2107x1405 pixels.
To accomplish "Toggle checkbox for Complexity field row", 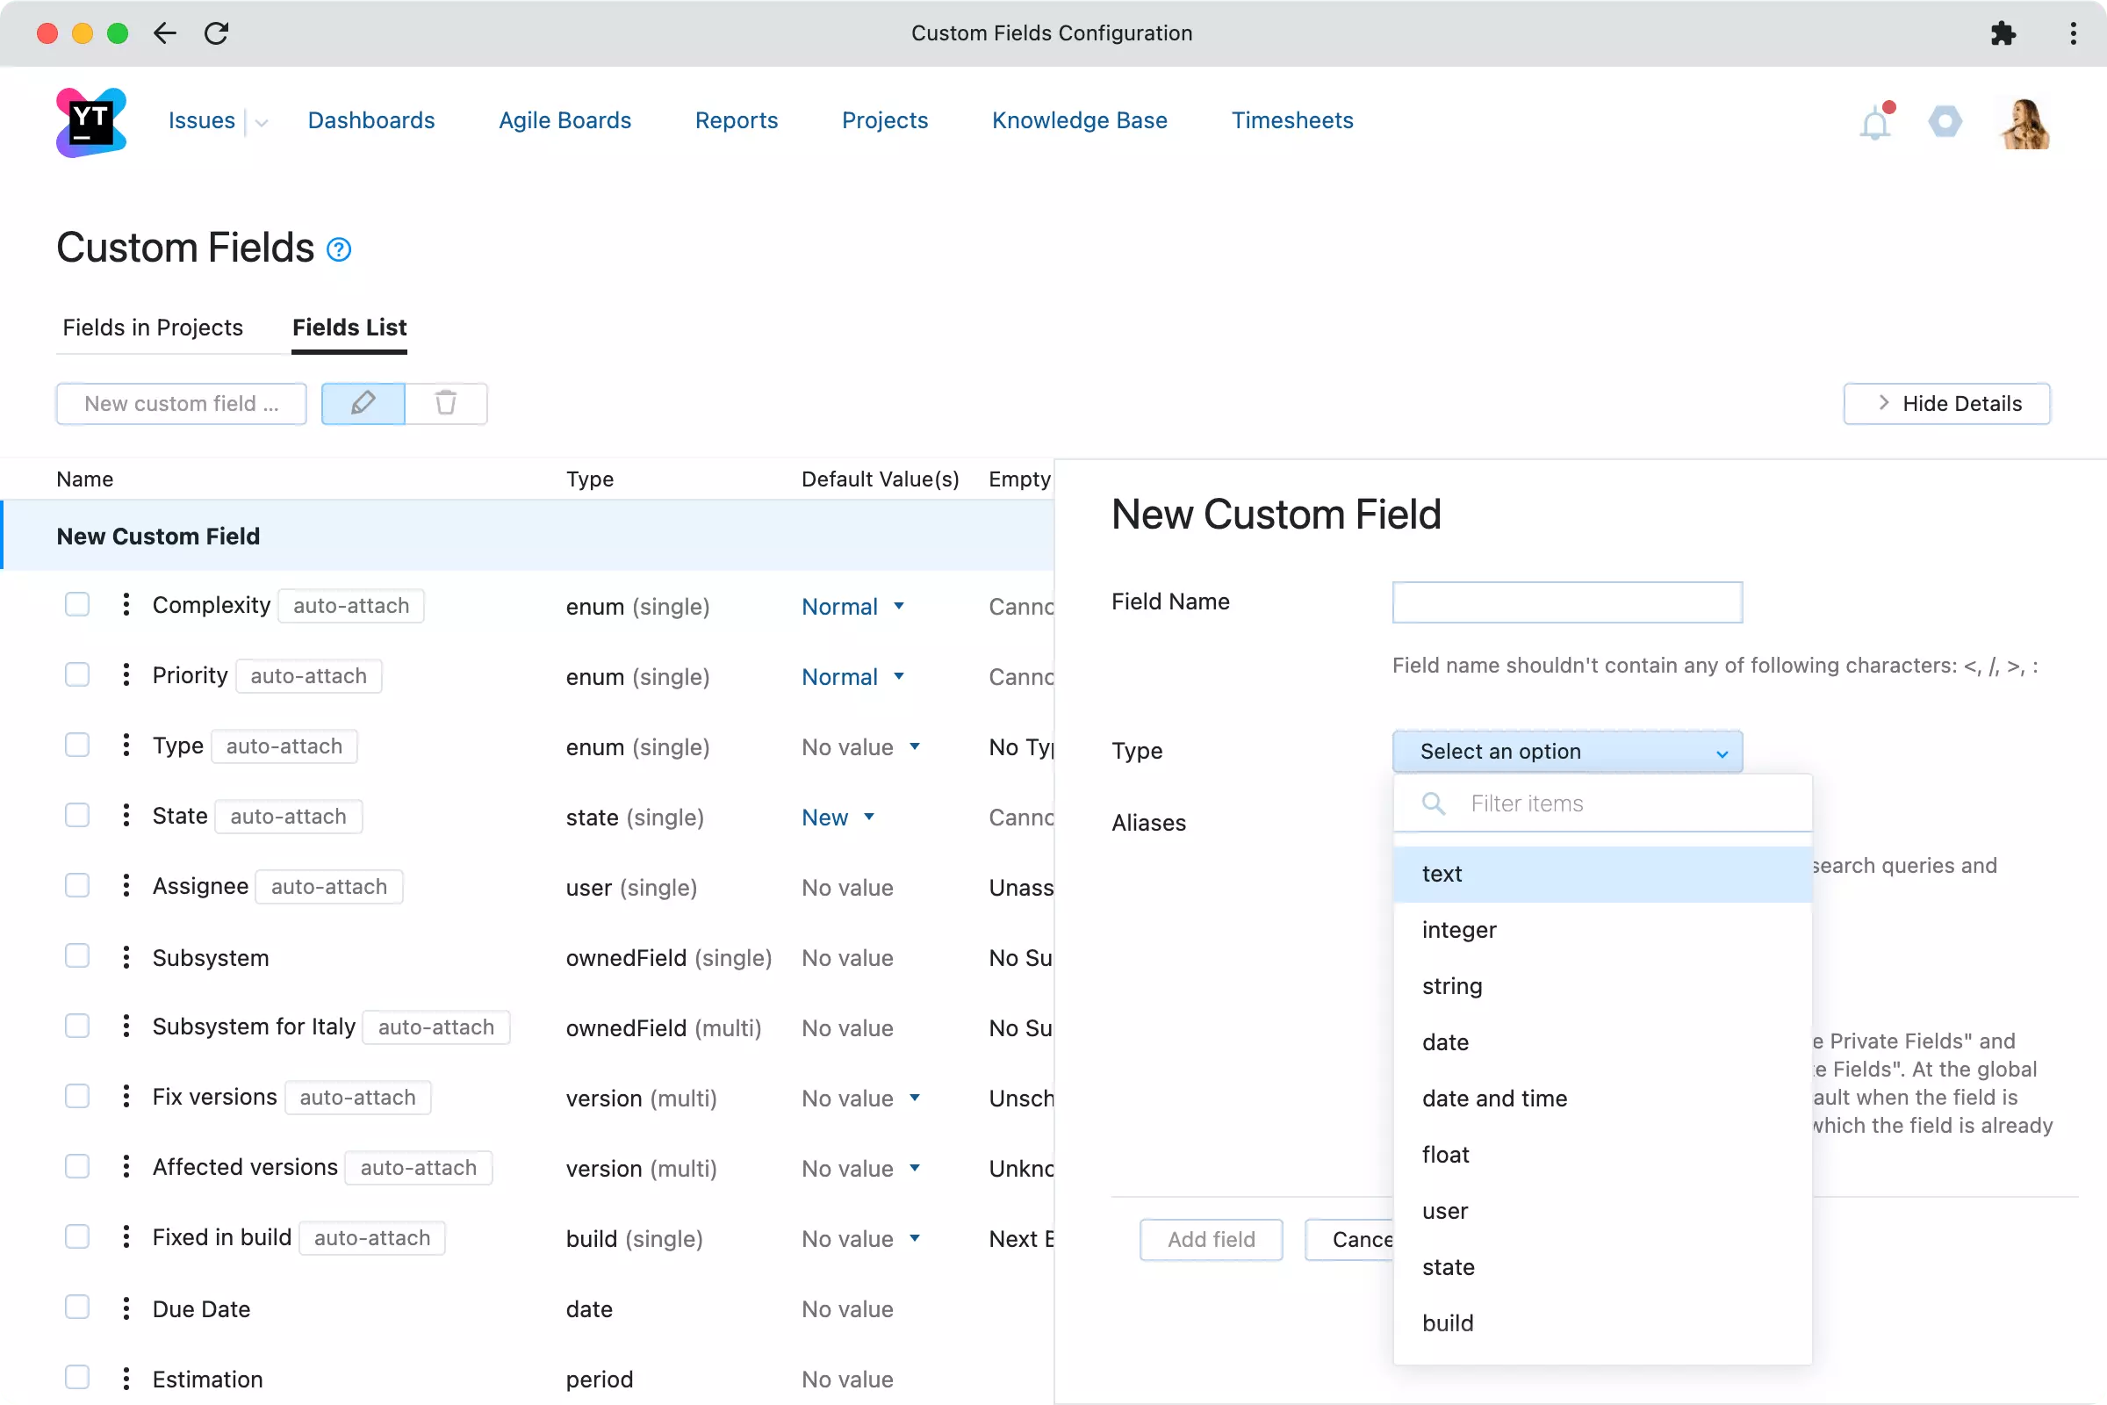I will [x=77, y=604].
